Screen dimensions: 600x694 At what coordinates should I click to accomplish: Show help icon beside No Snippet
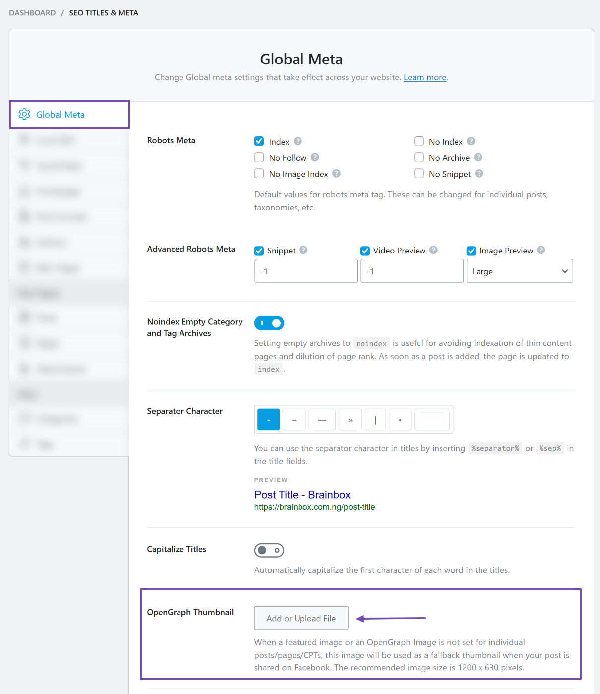(x=479, y=173)
